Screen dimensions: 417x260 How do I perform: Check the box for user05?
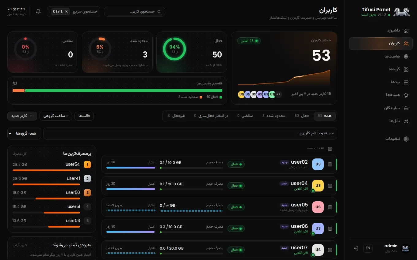pos(330,207)
